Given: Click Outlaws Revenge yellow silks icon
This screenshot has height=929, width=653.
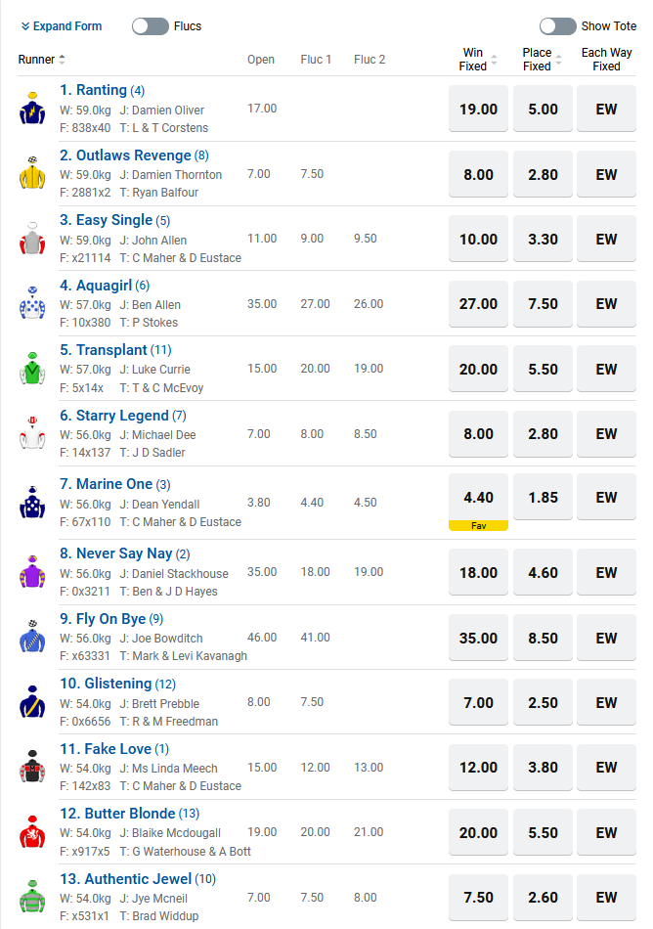Looking at the screenshot, I should pyautogui.click(x=32, y=173).
